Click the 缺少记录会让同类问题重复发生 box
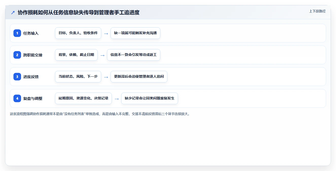This screenshot has height=171, width=336. 150,98
